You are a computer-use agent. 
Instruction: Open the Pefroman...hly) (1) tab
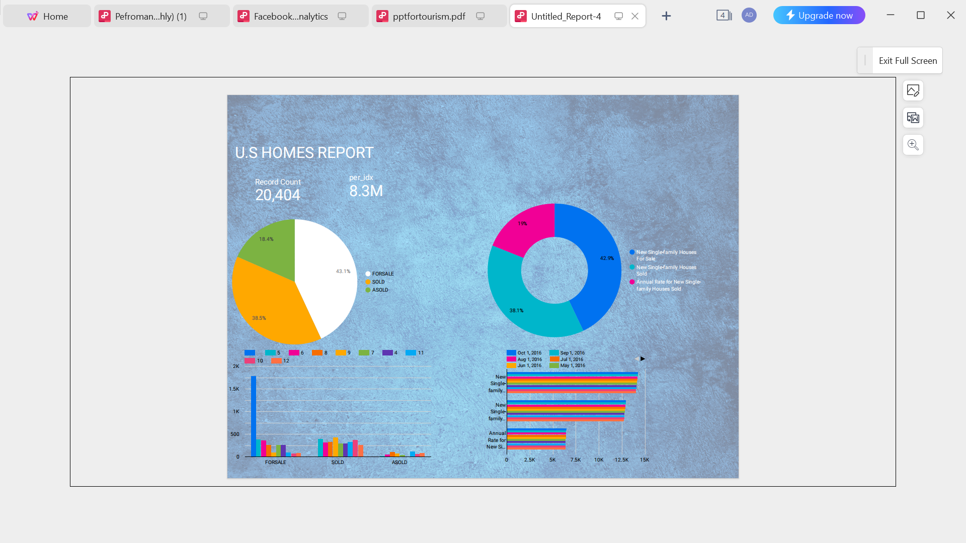(150, 16)
